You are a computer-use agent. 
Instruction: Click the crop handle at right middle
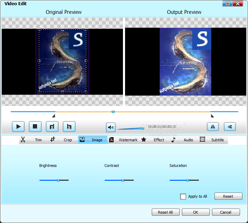(86, 61)
